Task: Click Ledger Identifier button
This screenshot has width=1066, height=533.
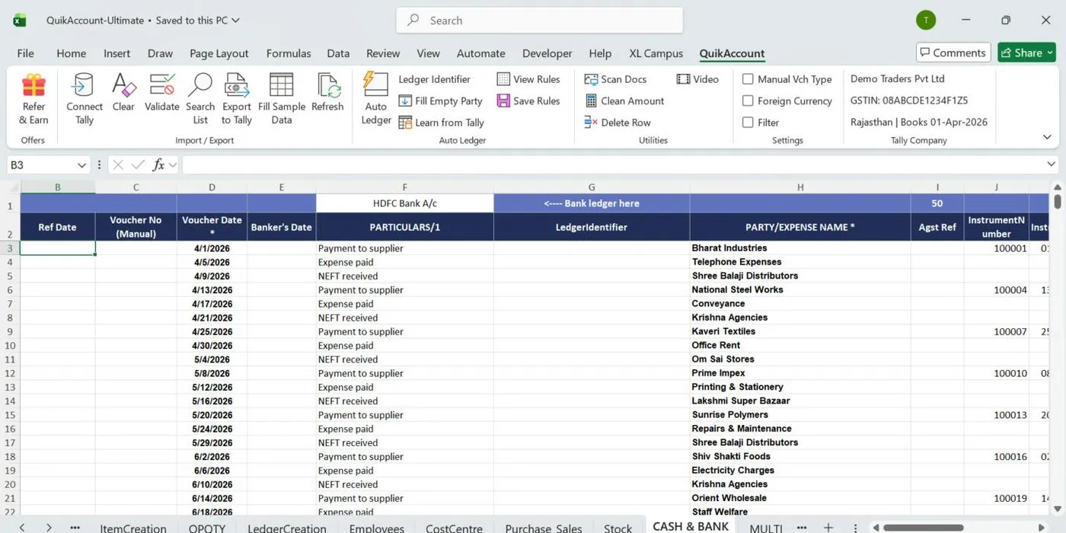Action: [434, 79]
